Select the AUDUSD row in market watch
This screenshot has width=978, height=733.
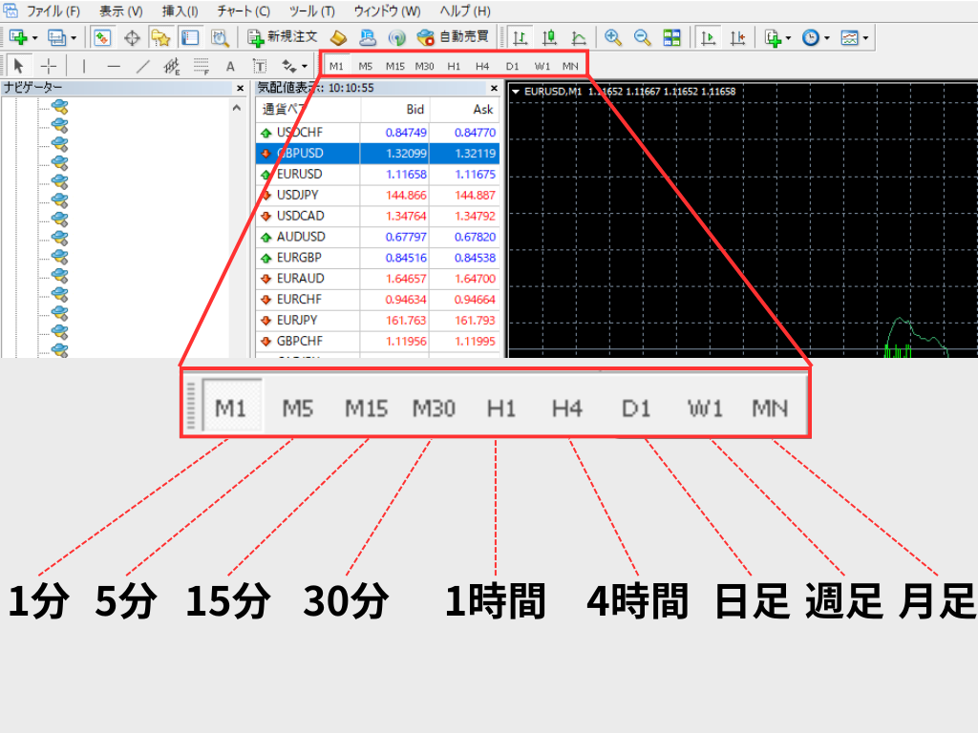coord(378,237)
